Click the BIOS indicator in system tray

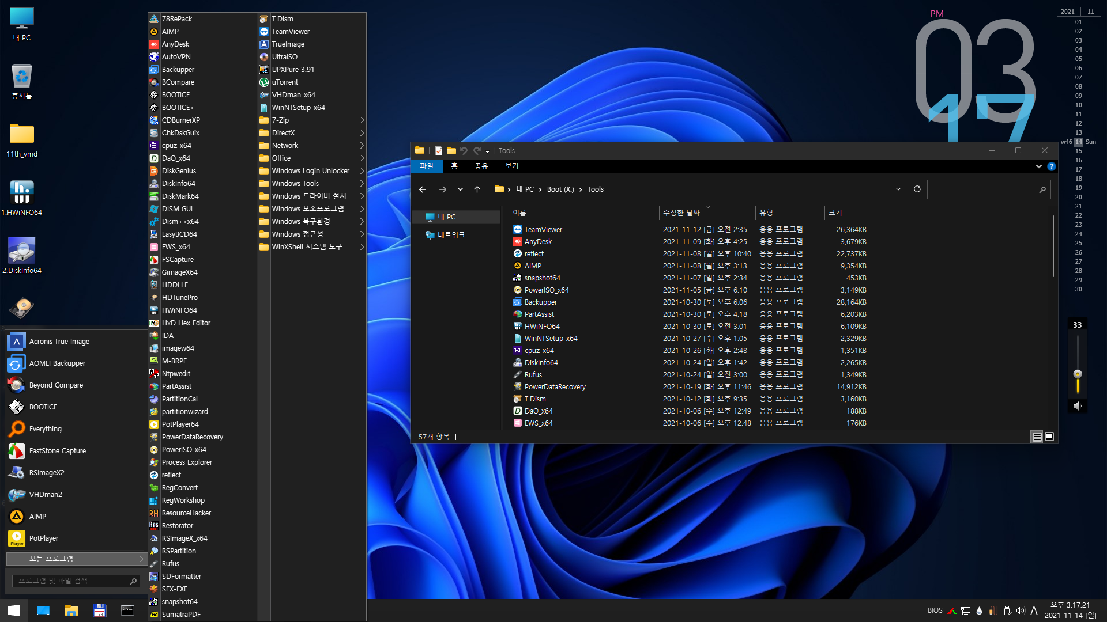coord(935,610)
